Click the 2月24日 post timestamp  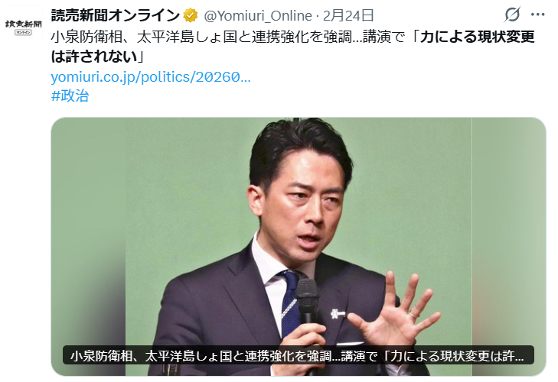point(348,15)
